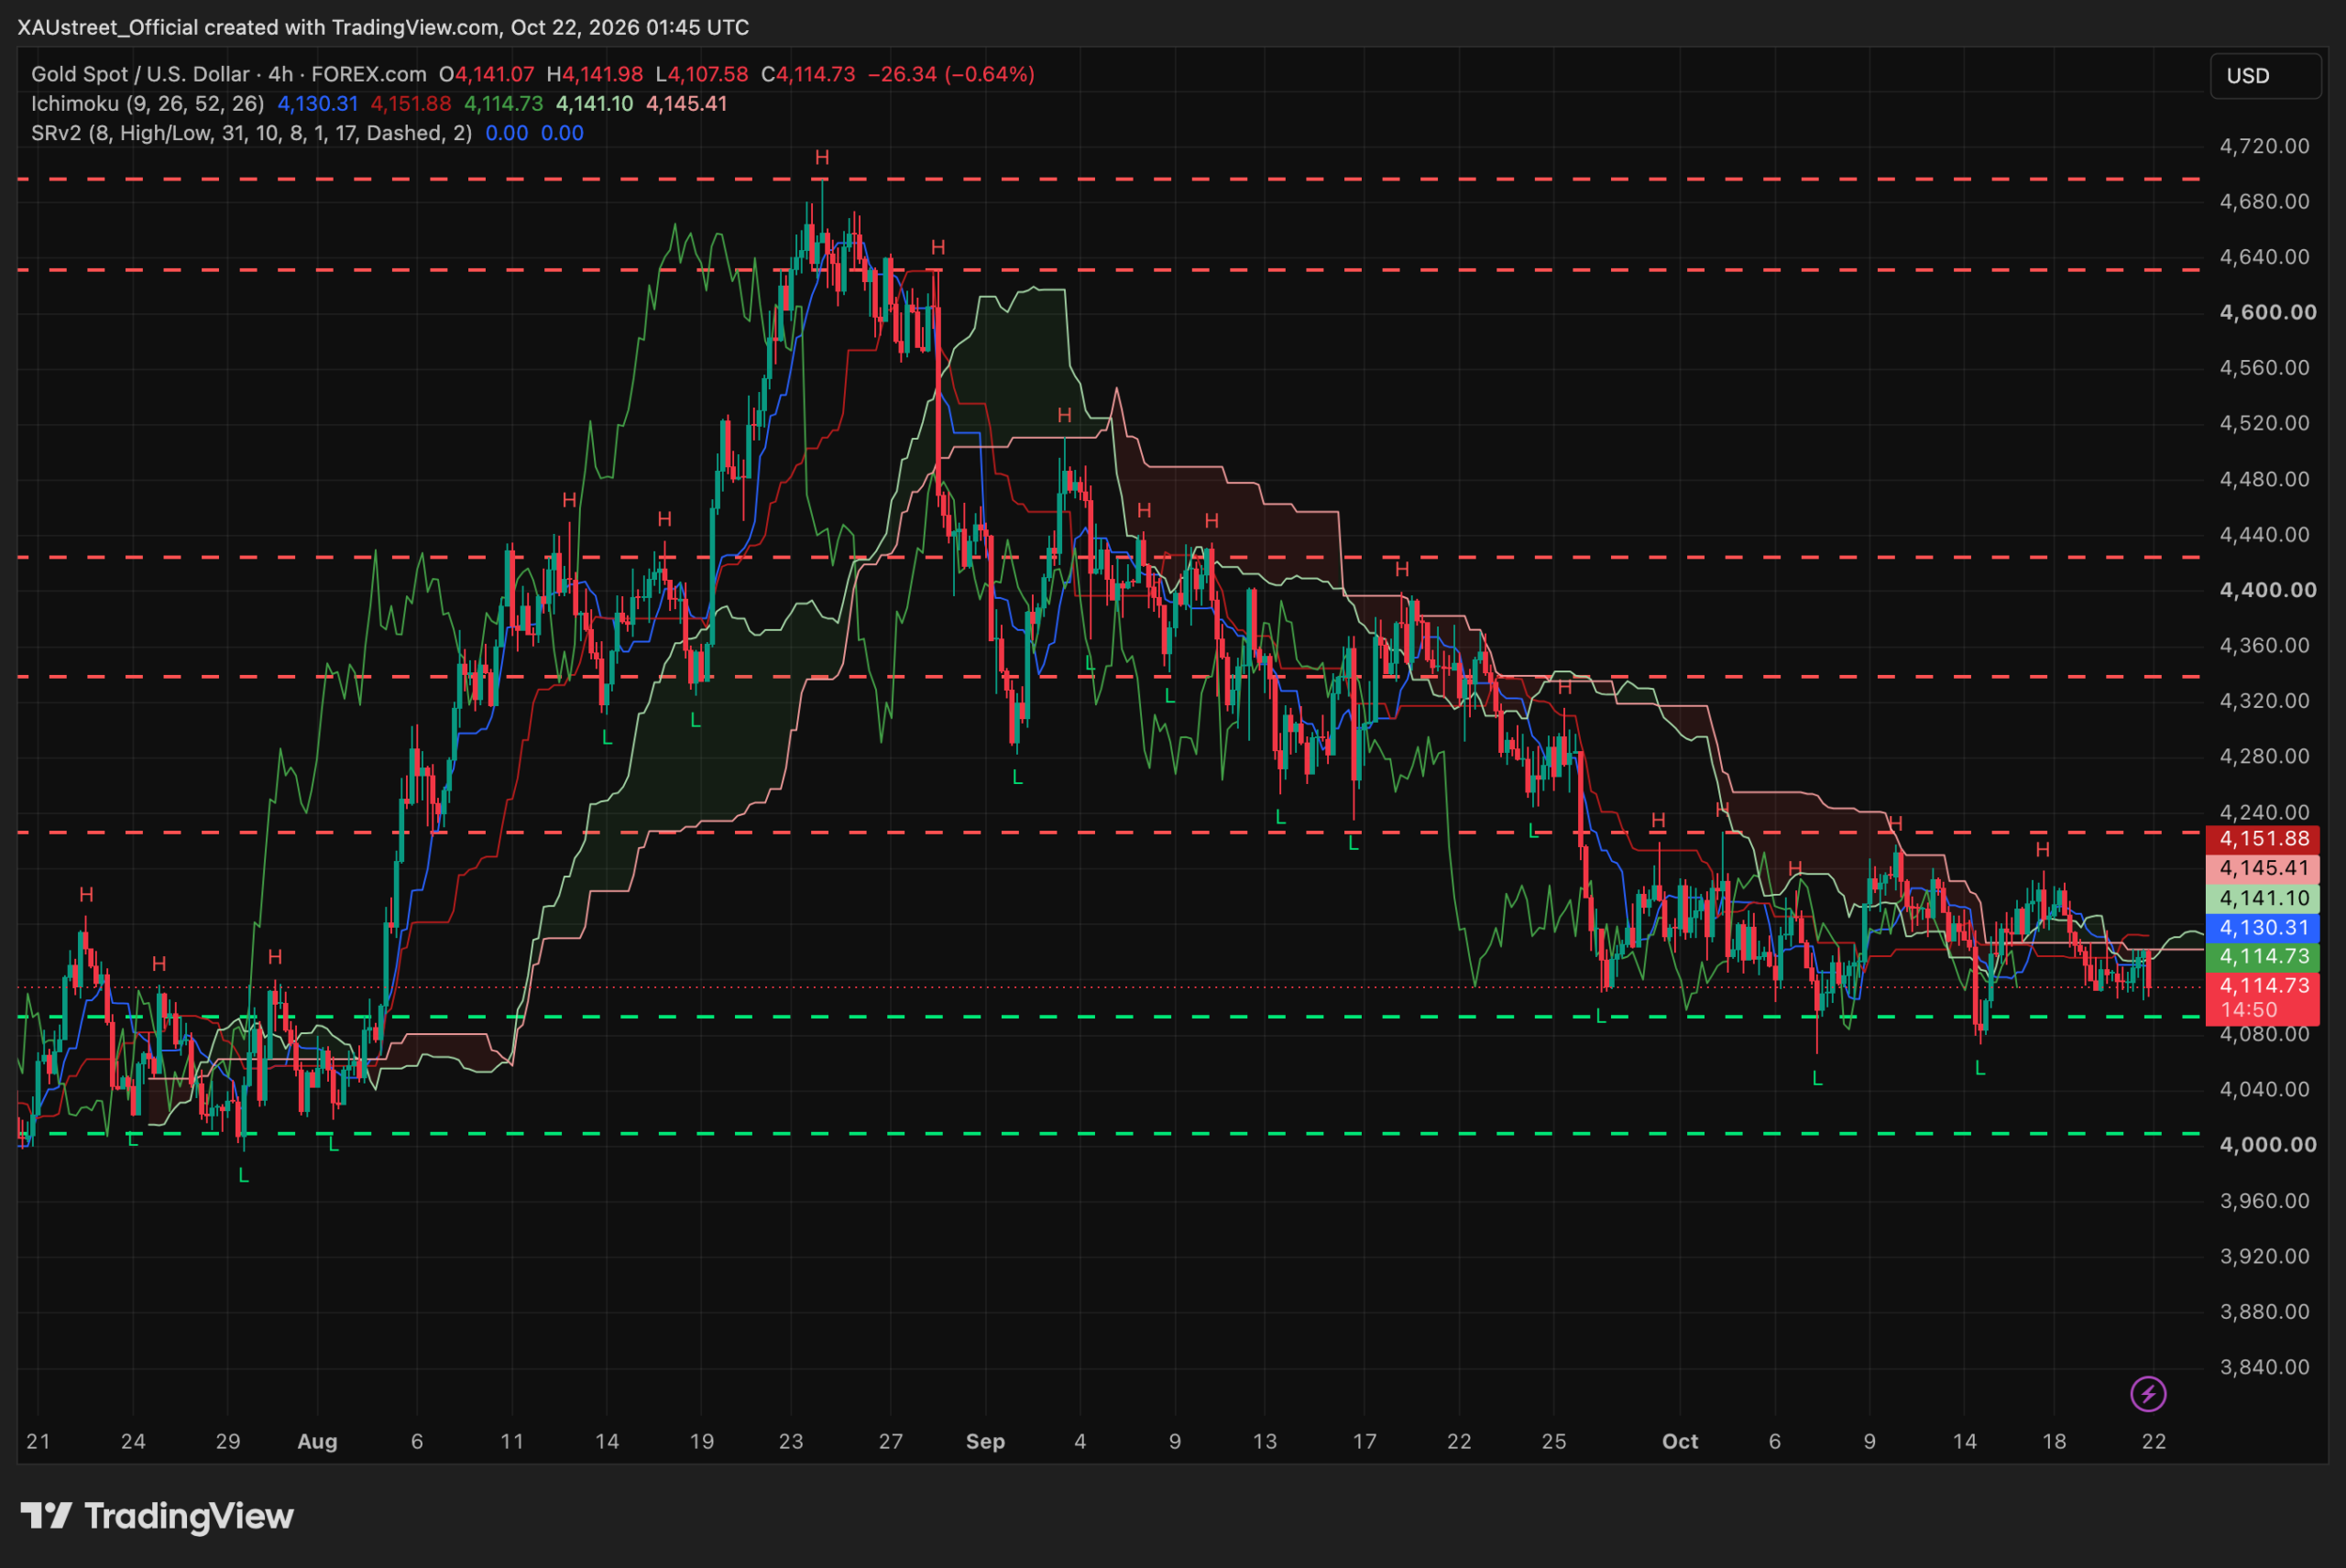Click the 4,000.00 price axis value
Screen dimensions: 2346x1568
(2267, 1144)
